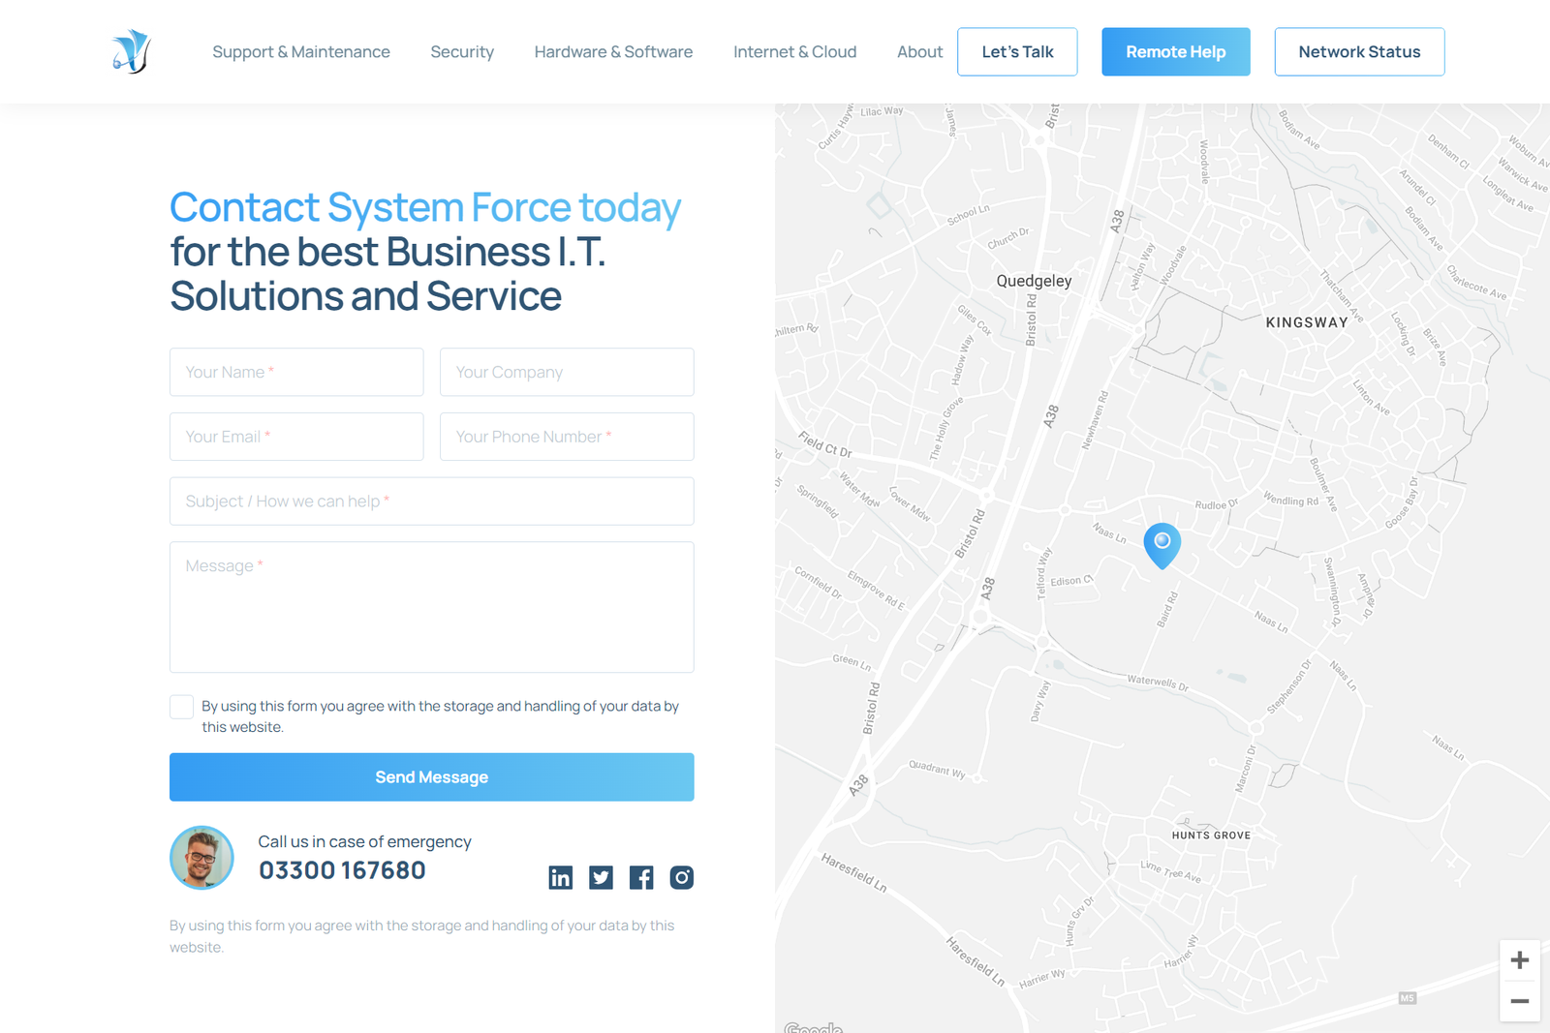The height and width of the screenshot is (1033, 1550).
Task: Focus the Your Name field
Action: point(296,372)
